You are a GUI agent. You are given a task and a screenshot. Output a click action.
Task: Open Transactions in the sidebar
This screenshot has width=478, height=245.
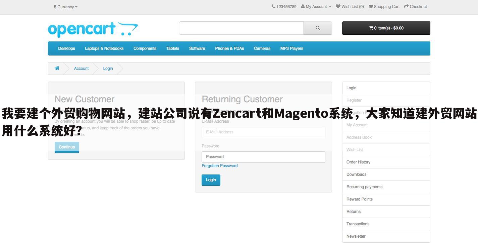point(386,224)
